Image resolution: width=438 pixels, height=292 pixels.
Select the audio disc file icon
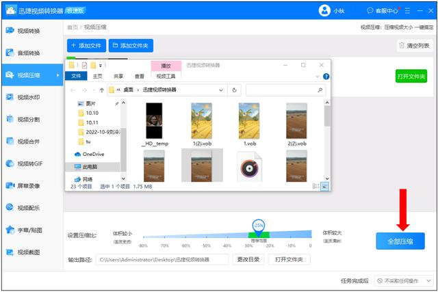point(249,167)
